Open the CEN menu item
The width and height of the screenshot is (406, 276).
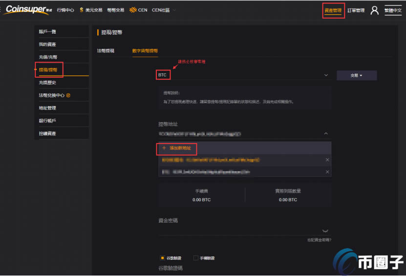coord(143,10)
